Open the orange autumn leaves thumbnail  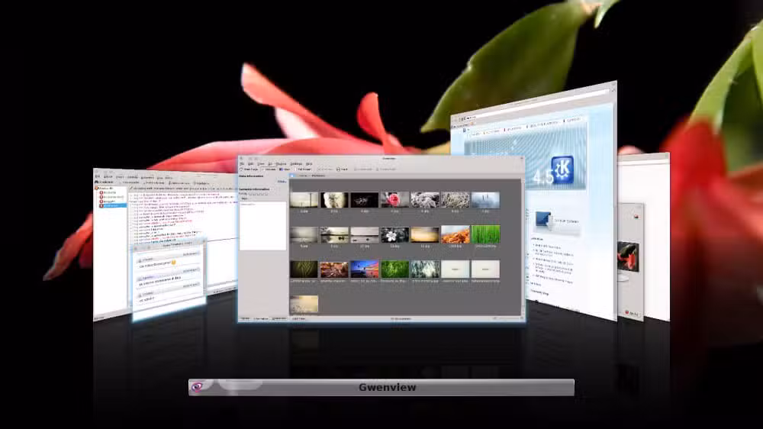point(456,234)
